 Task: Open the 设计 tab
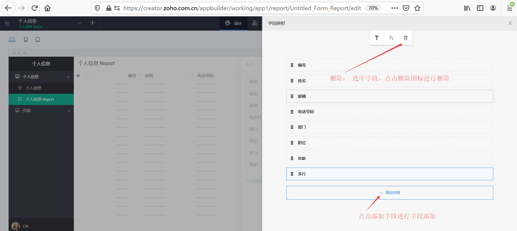(233, 23)
